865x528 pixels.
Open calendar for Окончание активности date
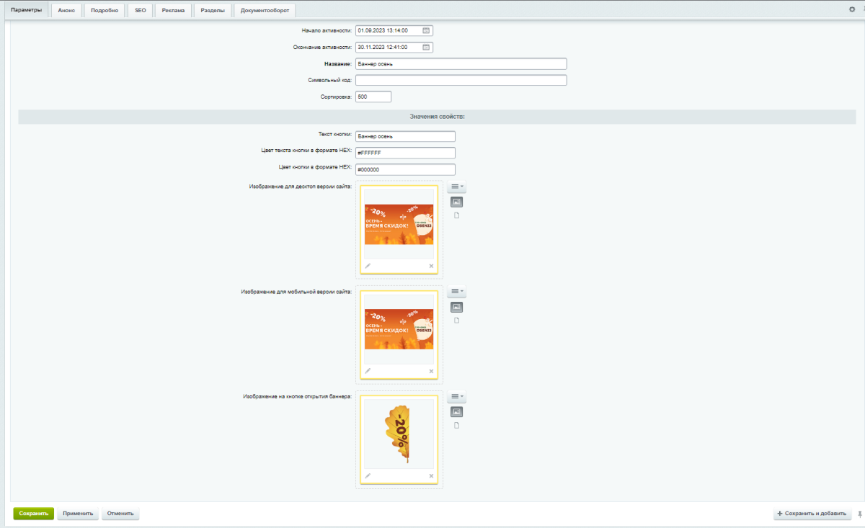click(426, 48)
